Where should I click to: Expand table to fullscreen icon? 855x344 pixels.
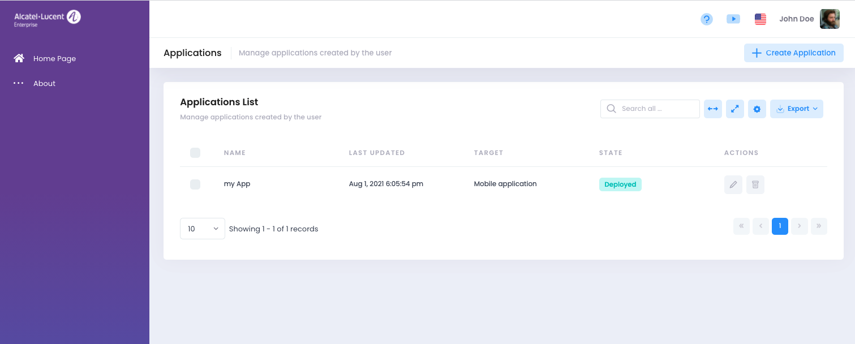(734, 109)
